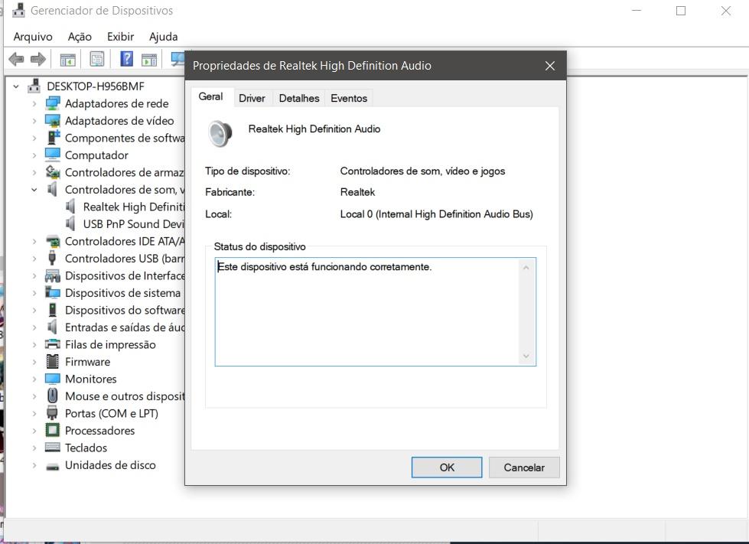Image resolution: width=749 pixels, height=544 pixels.
Task: Expand Adaptadores de rede chevron
Action: point(34,103)
